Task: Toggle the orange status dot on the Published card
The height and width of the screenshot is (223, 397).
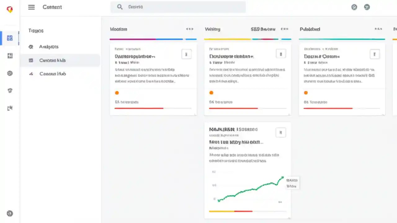Action: 306,93
